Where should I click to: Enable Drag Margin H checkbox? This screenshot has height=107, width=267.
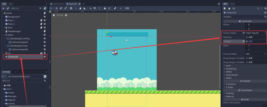click(247, 58)
